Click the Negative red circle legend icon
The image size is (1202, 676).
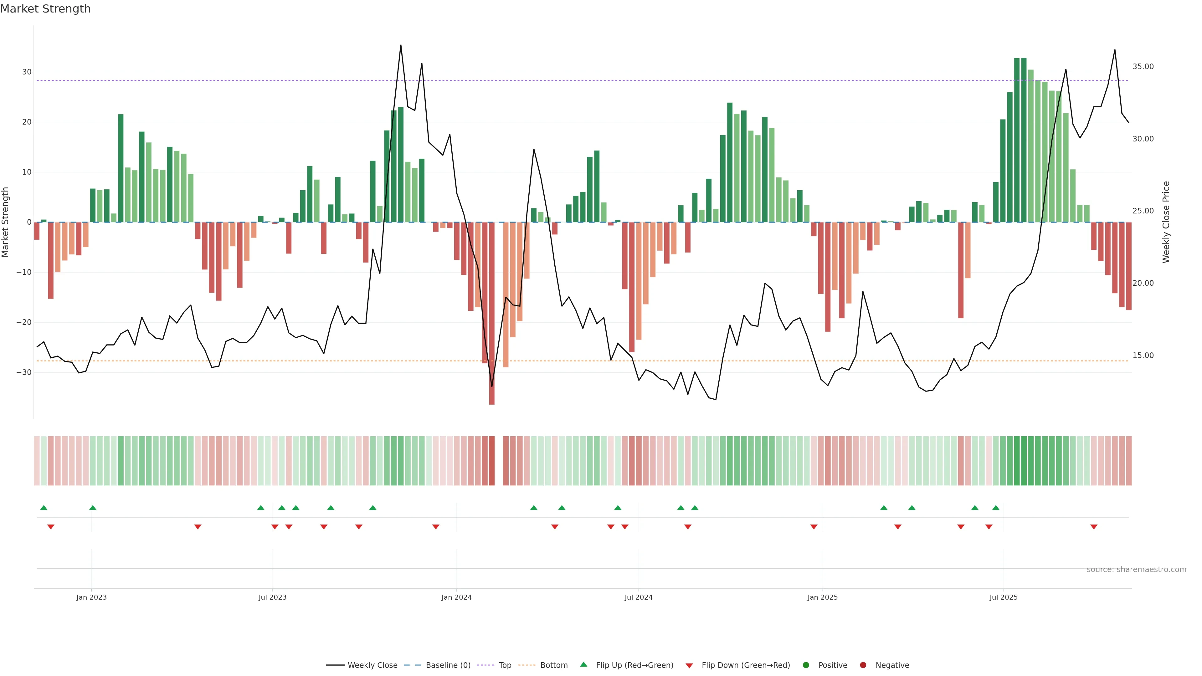click(x=863, y=665)
